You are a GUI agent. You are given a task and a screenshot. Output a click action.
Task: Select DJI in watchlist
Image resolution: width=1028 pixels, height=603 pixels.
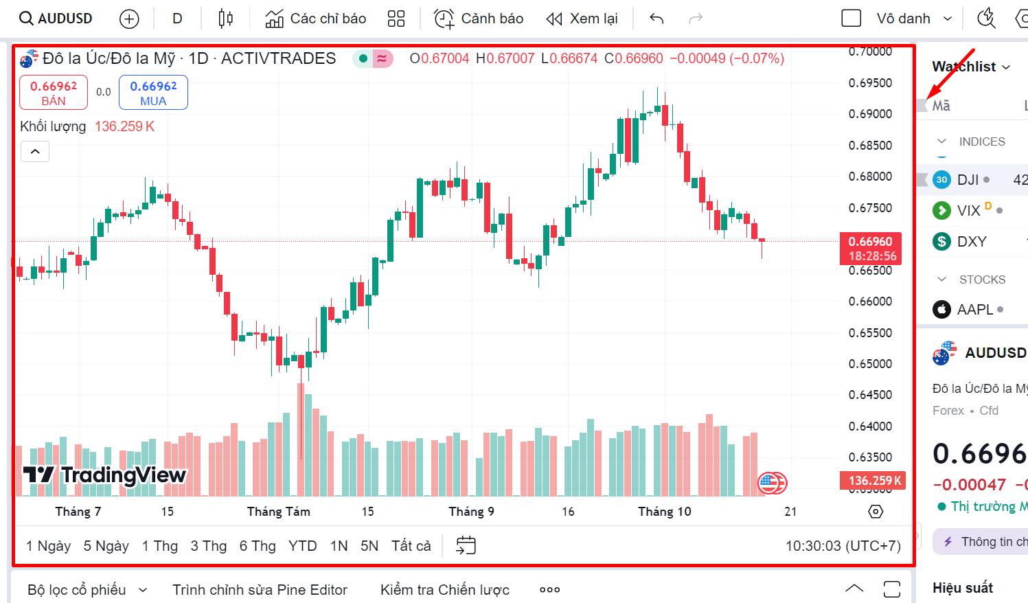point(973,180)
